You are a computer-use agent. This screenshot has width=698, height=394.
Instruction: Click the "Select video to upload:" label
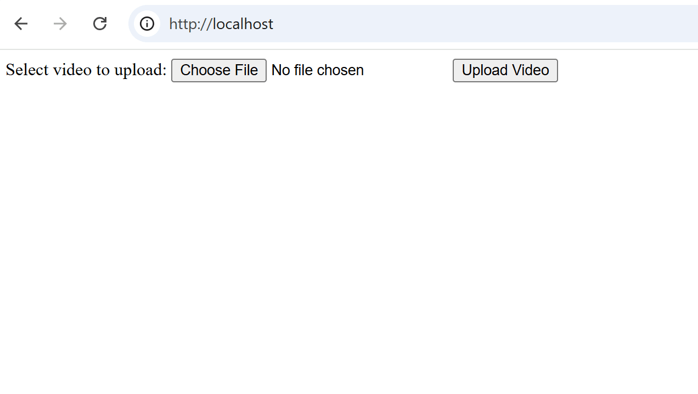point(86,70)
